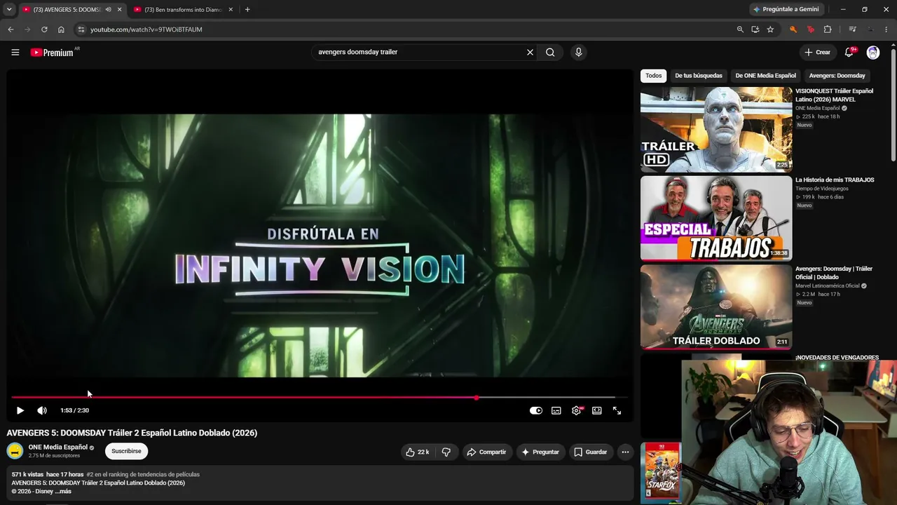Dislike the video
The width and height of the screenshot is (897, 505).
[446, 452]
